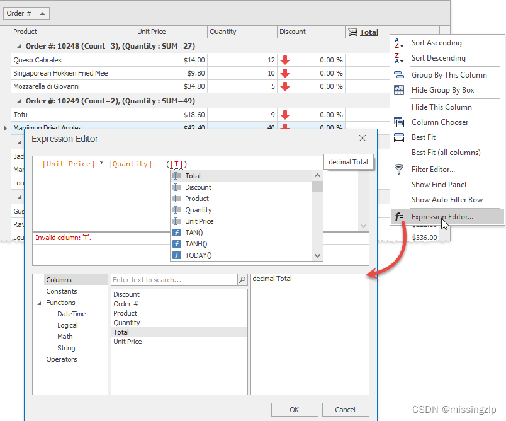Image resolution: width=506 pixels, height=421 pixels.
Task: Click the Sort Ascending A-Z icon
Action: (399, 43)
